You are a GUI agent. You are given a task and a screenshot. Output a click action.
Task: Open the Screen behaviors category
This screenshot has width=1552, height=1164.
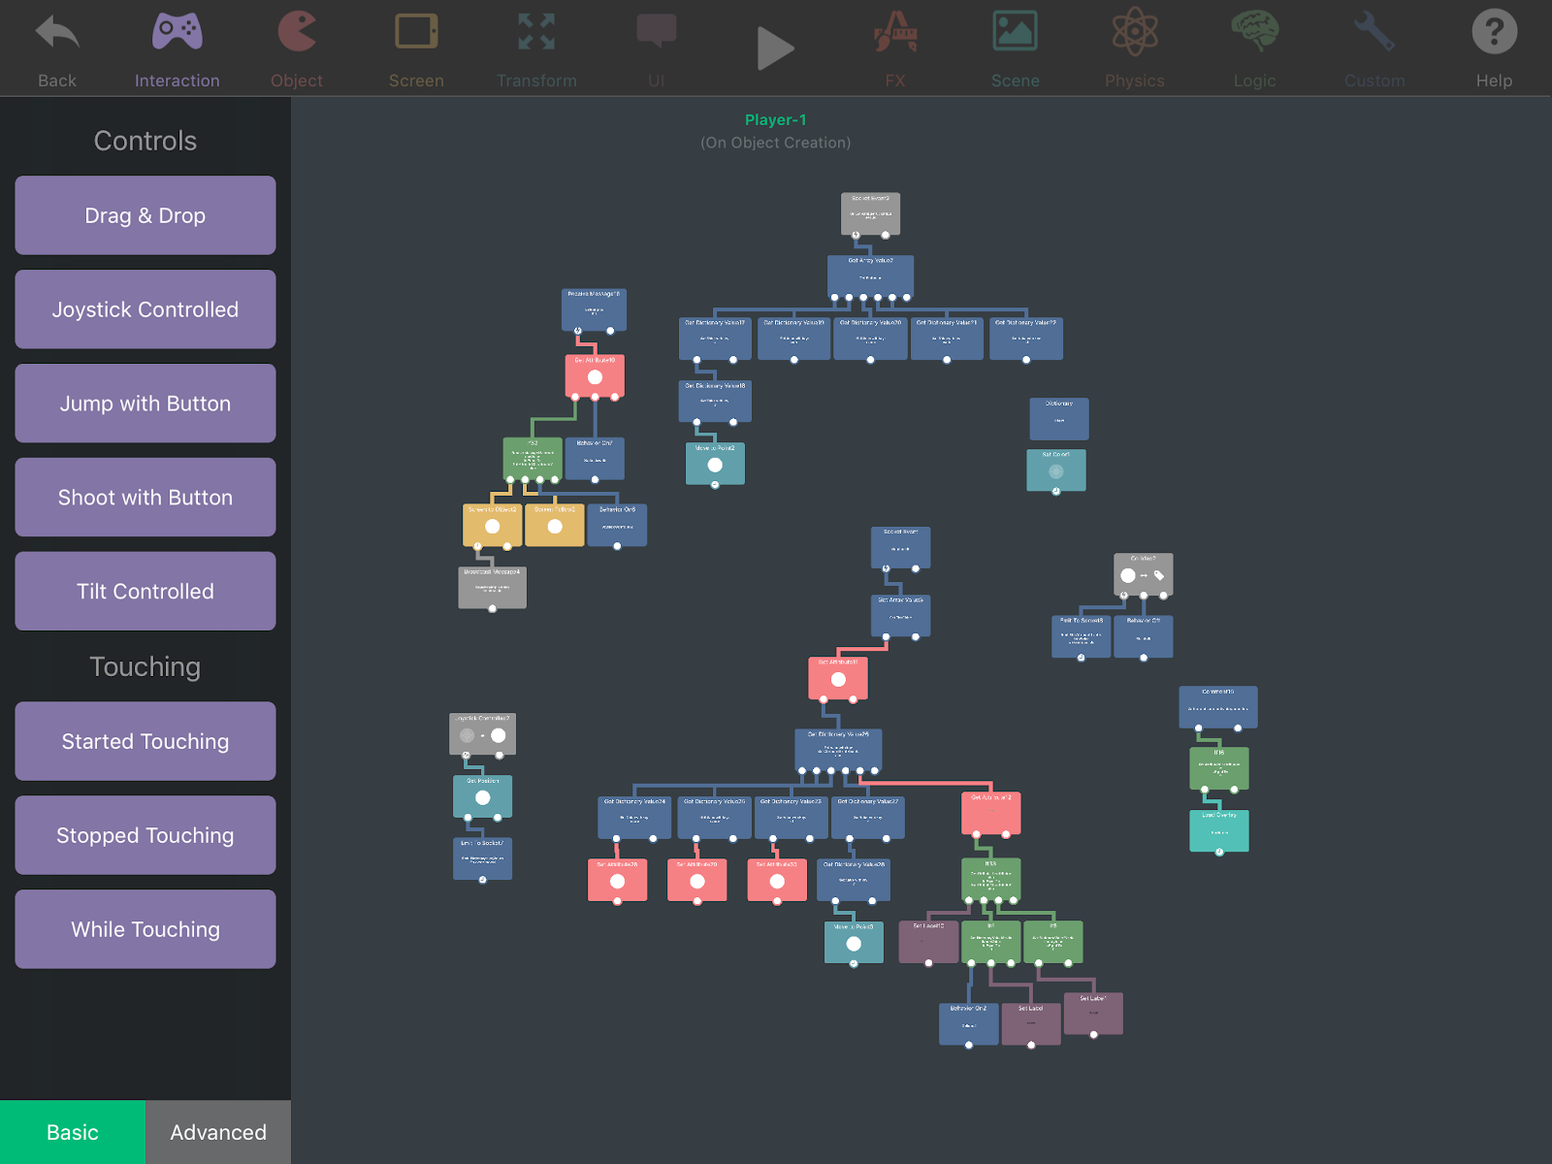(416, 48)
